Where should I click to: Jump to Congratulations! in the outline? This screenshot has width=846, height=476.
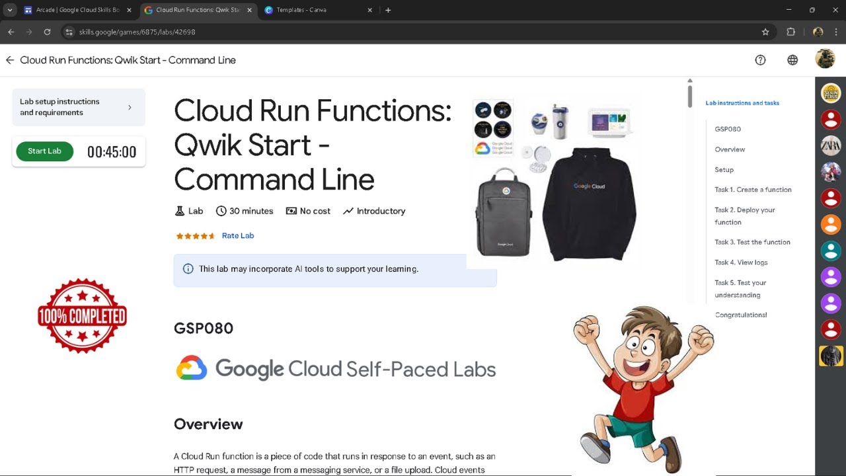click(x=741, y=315)
